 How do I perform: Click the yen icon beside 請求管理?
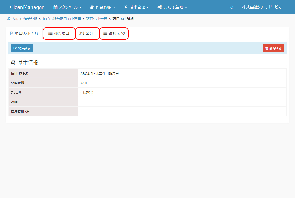tap(126, 7)
